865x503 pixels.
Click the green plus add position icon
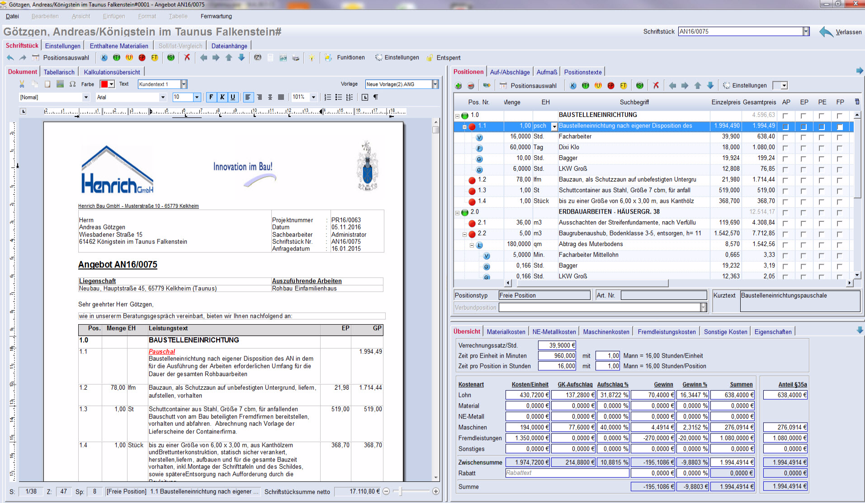458,85
